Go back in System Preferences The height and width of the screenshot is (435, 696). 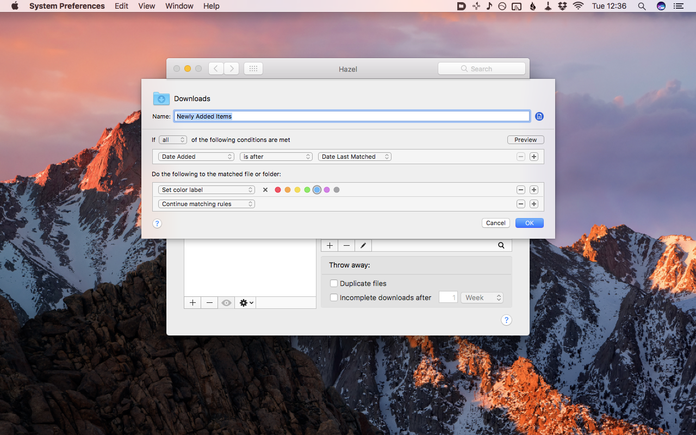216,69
